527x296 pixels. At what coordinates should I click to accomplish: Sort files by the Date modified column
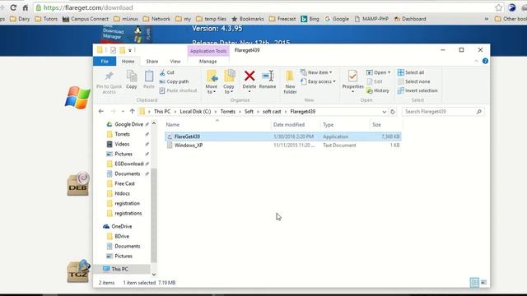(296, 124)
